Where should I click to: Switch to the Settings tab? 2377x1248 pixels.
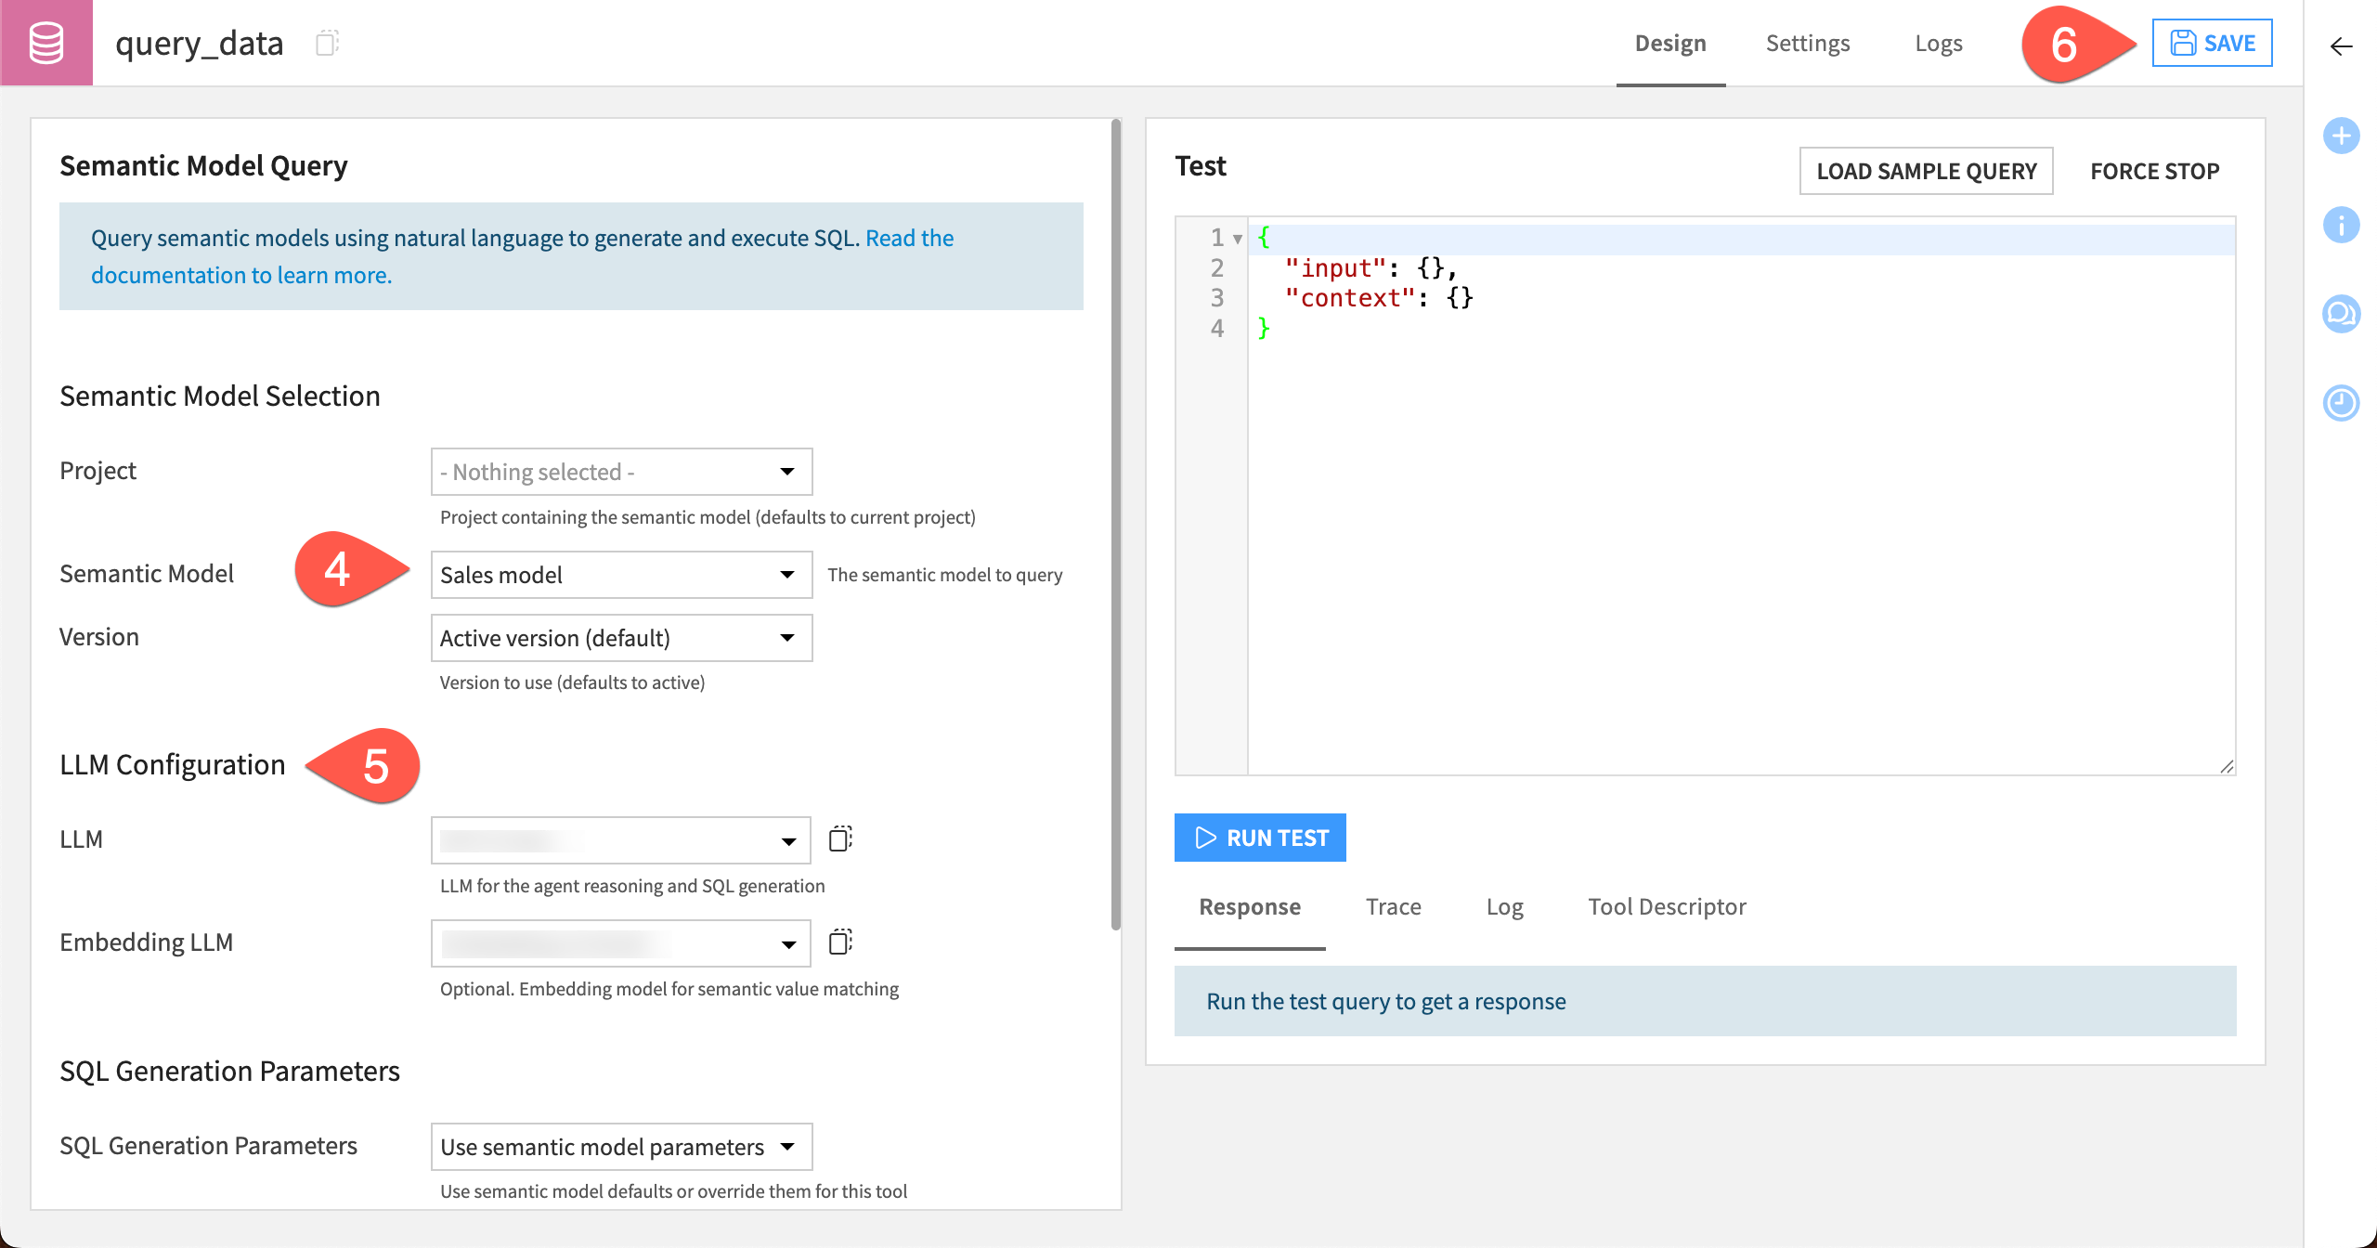(1807, 43)
